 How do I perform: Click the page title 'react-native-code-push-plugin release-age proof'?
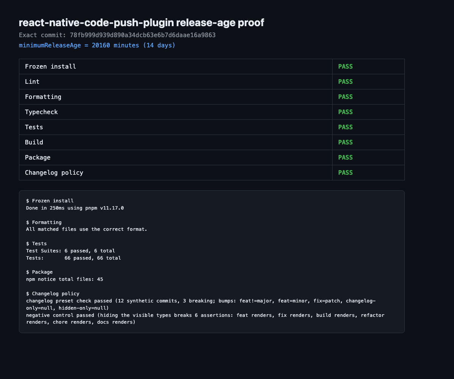[x=141, y=23]
